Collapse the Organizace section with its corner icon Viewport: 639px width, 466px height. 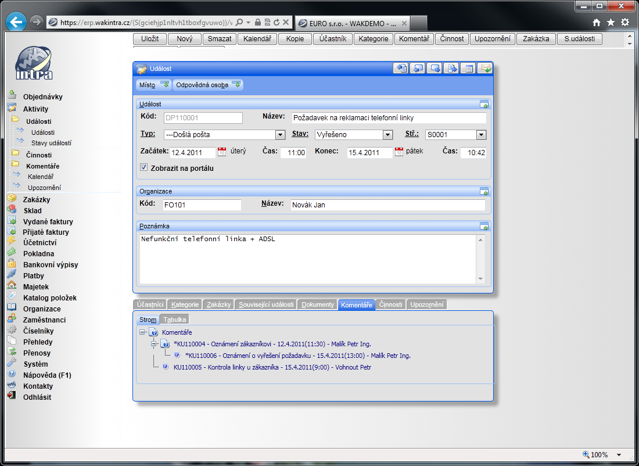(x=484, y=191)
